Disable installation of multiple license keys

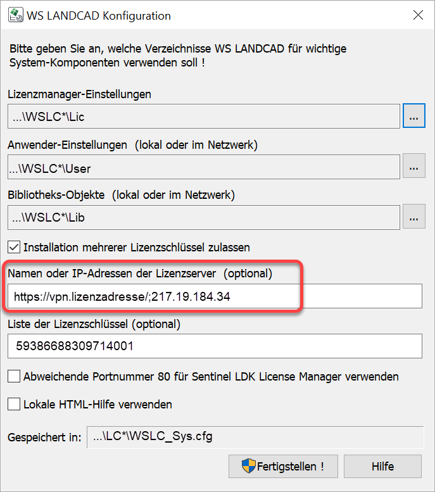pyautogui.click(x=14, y=247)
